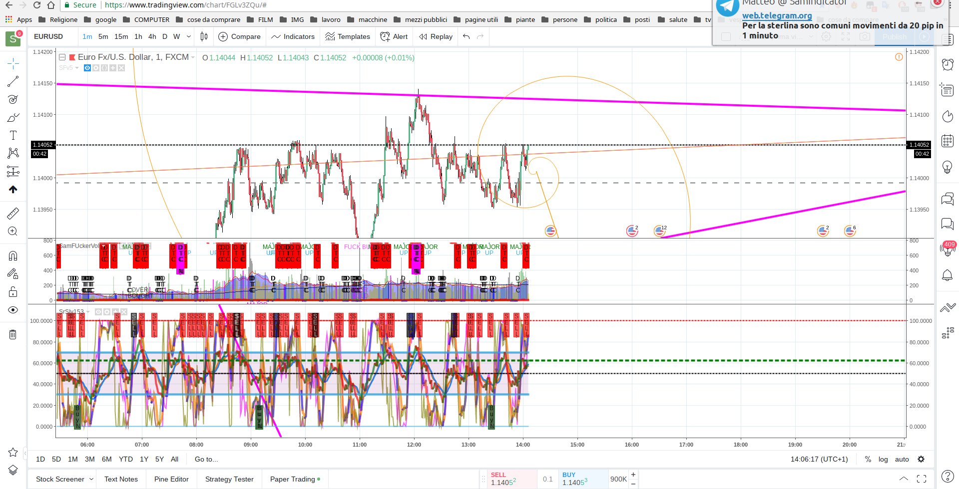Open the hotlists flame icon

pyautogui.click(x=948, y=116)
